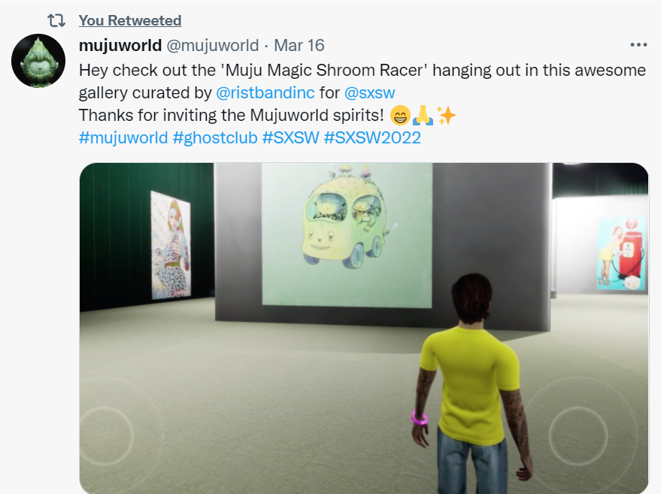Image resolution: width=661 pixels, height=494 pixels.
Task: Open the @ristbandinc mention
Action: point(265,92)
